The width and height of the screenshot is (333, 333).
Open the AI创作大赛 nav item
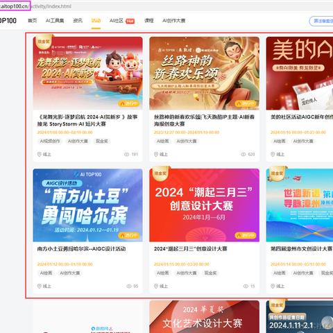[174, 21]
